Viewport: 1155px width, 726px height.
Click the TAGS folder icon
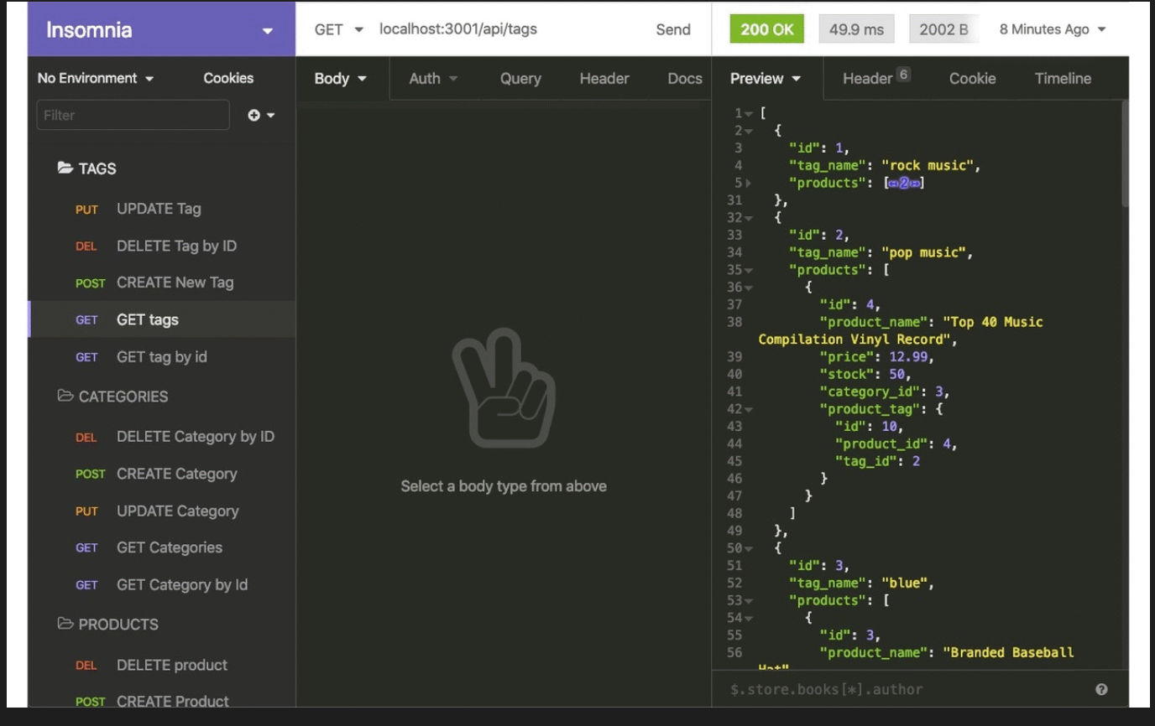click(x=65, y=169)
